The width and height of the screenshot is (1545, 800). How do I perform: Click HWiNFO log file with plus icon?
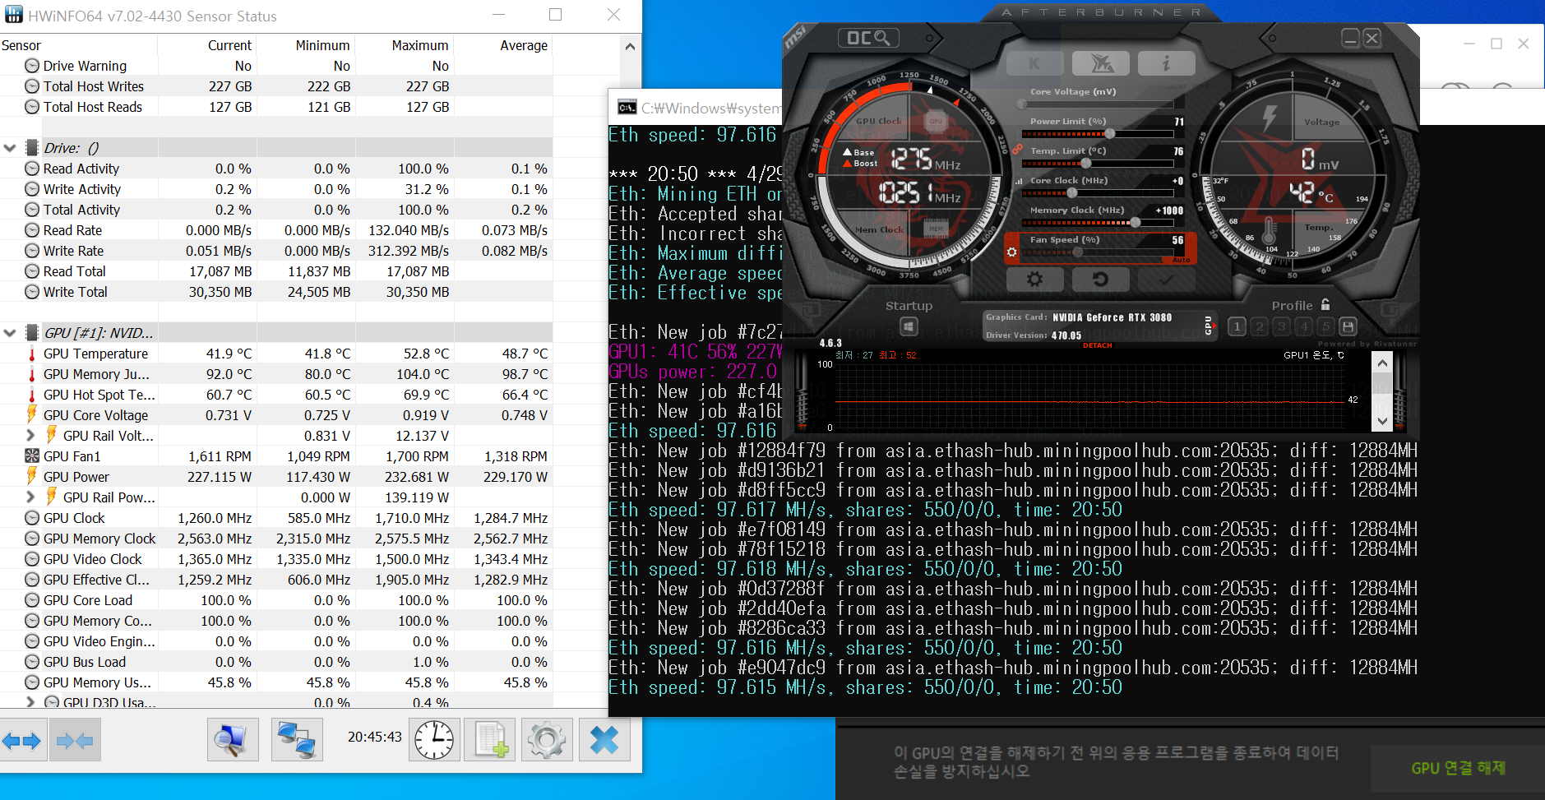point(490,740)
